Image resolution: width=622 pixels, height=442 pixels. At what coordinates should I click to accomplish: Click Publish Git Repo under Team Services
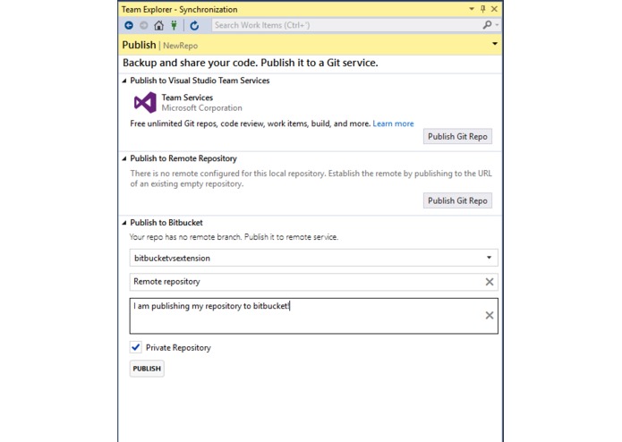click(457, 136)
